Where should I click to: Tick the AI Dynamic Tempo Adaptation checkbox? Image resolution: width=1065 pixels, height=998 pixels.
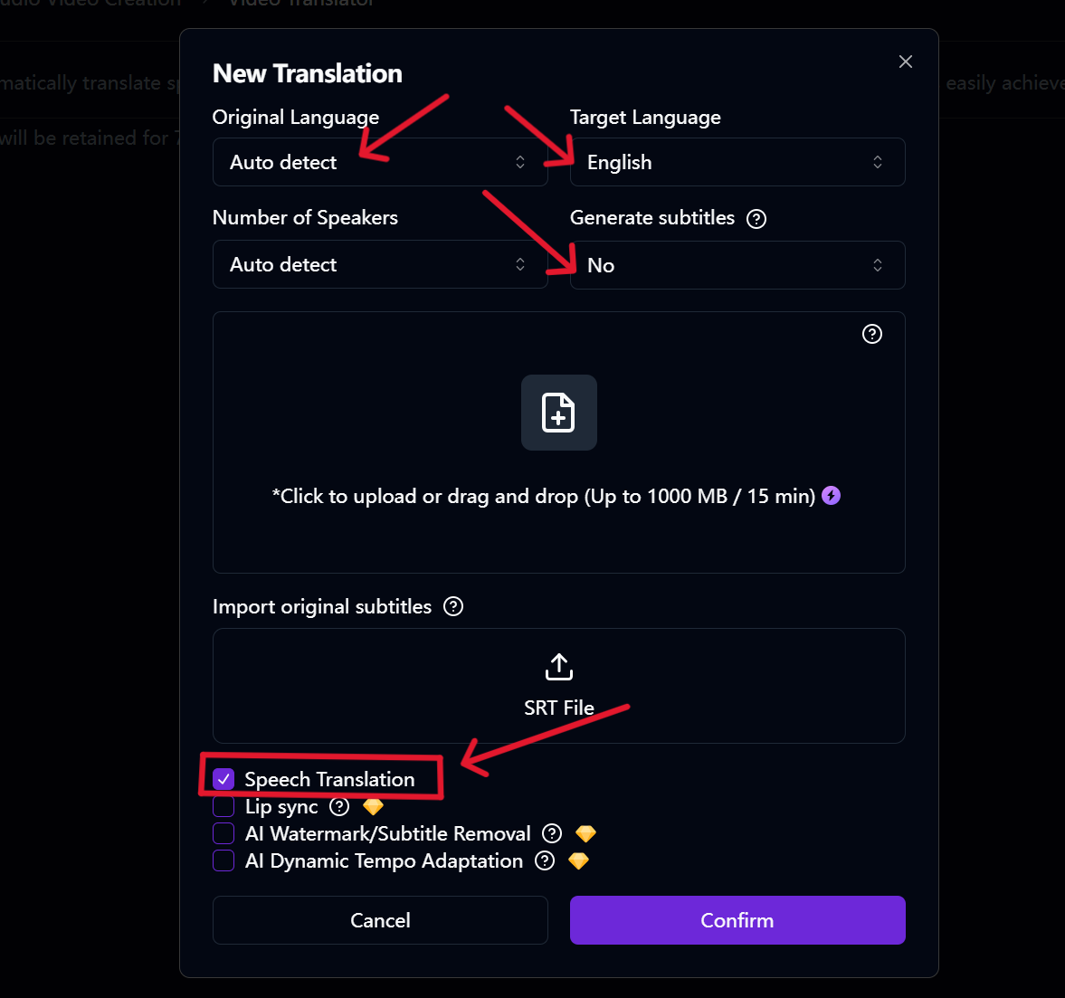coord(223,860)
